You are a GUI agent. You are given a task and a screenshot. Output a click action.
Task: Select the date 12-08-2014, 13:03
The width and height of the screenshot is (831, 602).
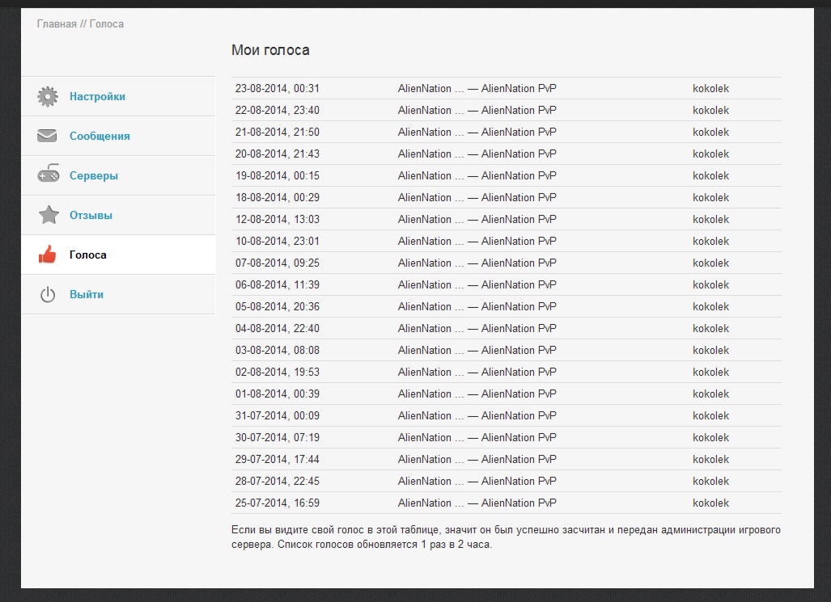(278, 219)
